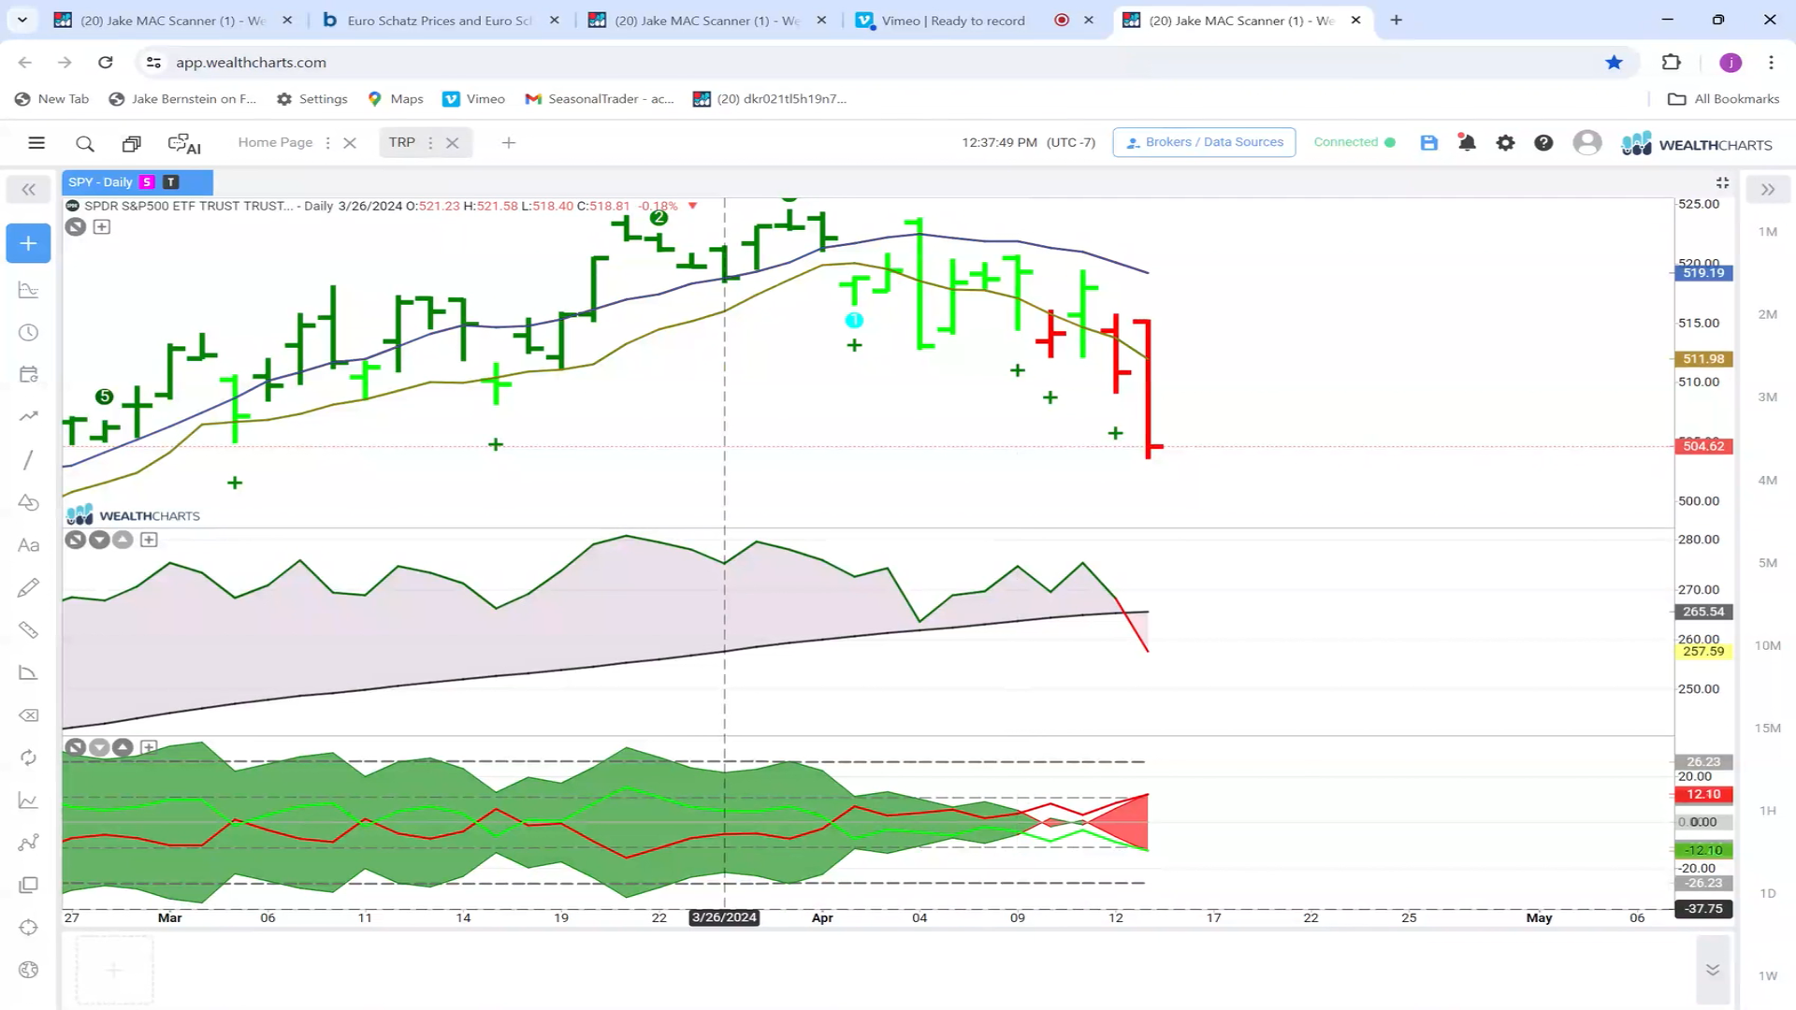Open Home Page tab options menu
1796x1010 pixels.
click(x=327, y=143)
